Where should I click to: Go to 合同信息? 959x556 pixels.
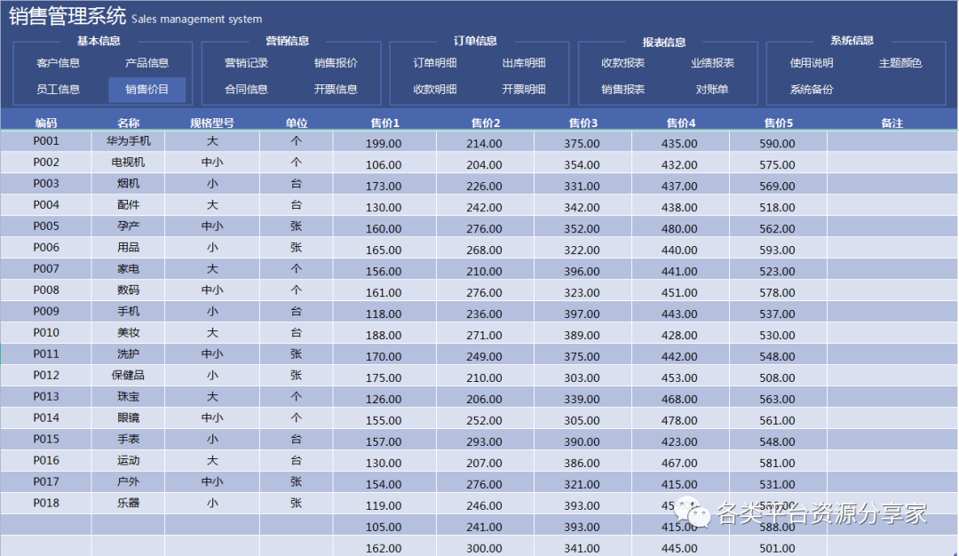coord(247,90)
